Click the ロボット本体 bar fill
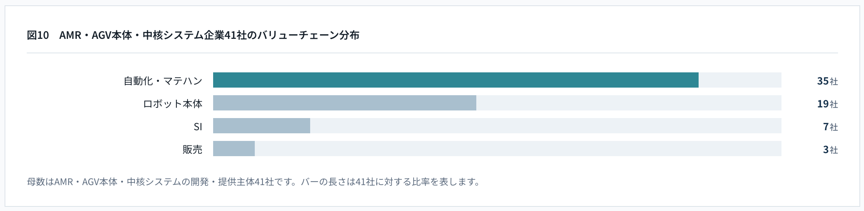The image size is (864, 211). [345, 103]
